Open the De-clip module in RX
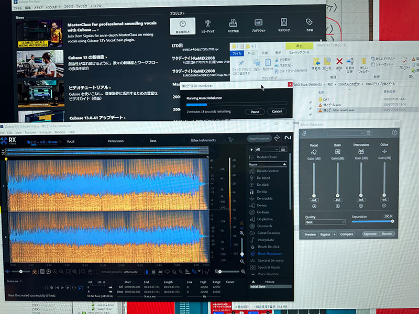 [259, 192]
